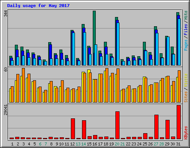The width and height of the screenshot is (190, 148).
Task: Click green weekend day label 20
Action: (117, 144)
